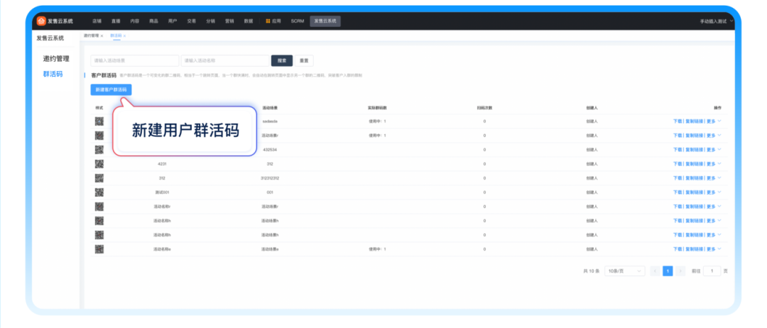Click the 扫码次数 column header

(484, 107)
